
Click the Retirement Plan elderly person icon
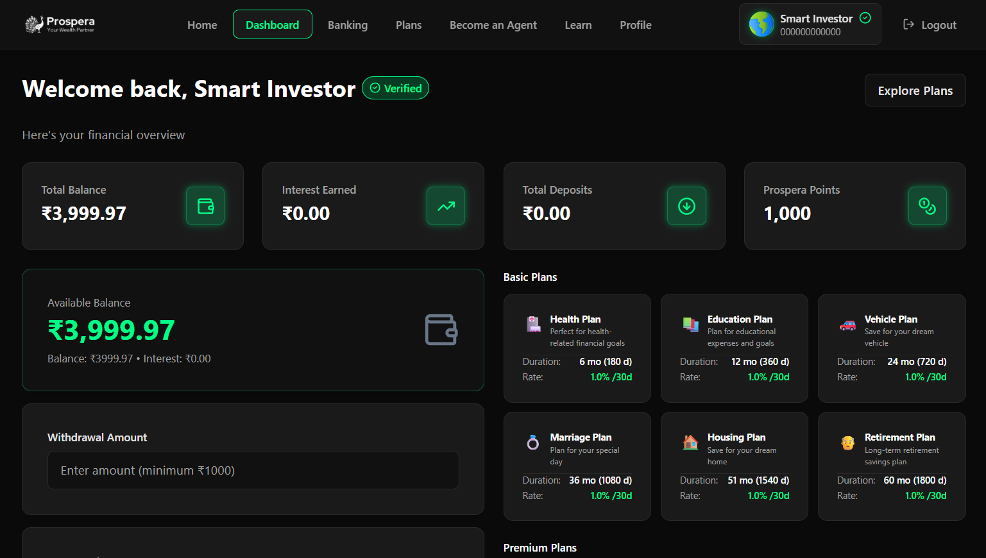pos(848,443)
